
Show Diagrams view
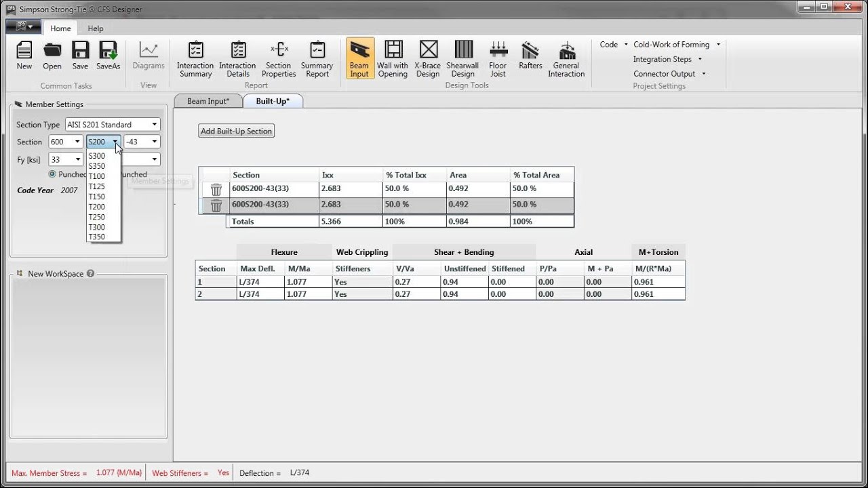click(149, 56)
